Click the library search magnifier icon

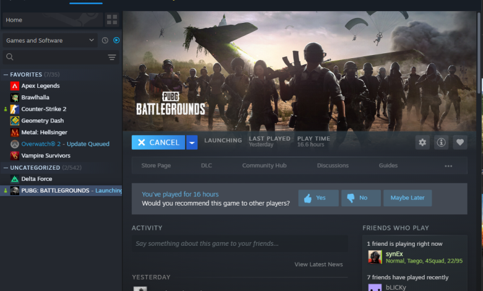coord(9,57)
